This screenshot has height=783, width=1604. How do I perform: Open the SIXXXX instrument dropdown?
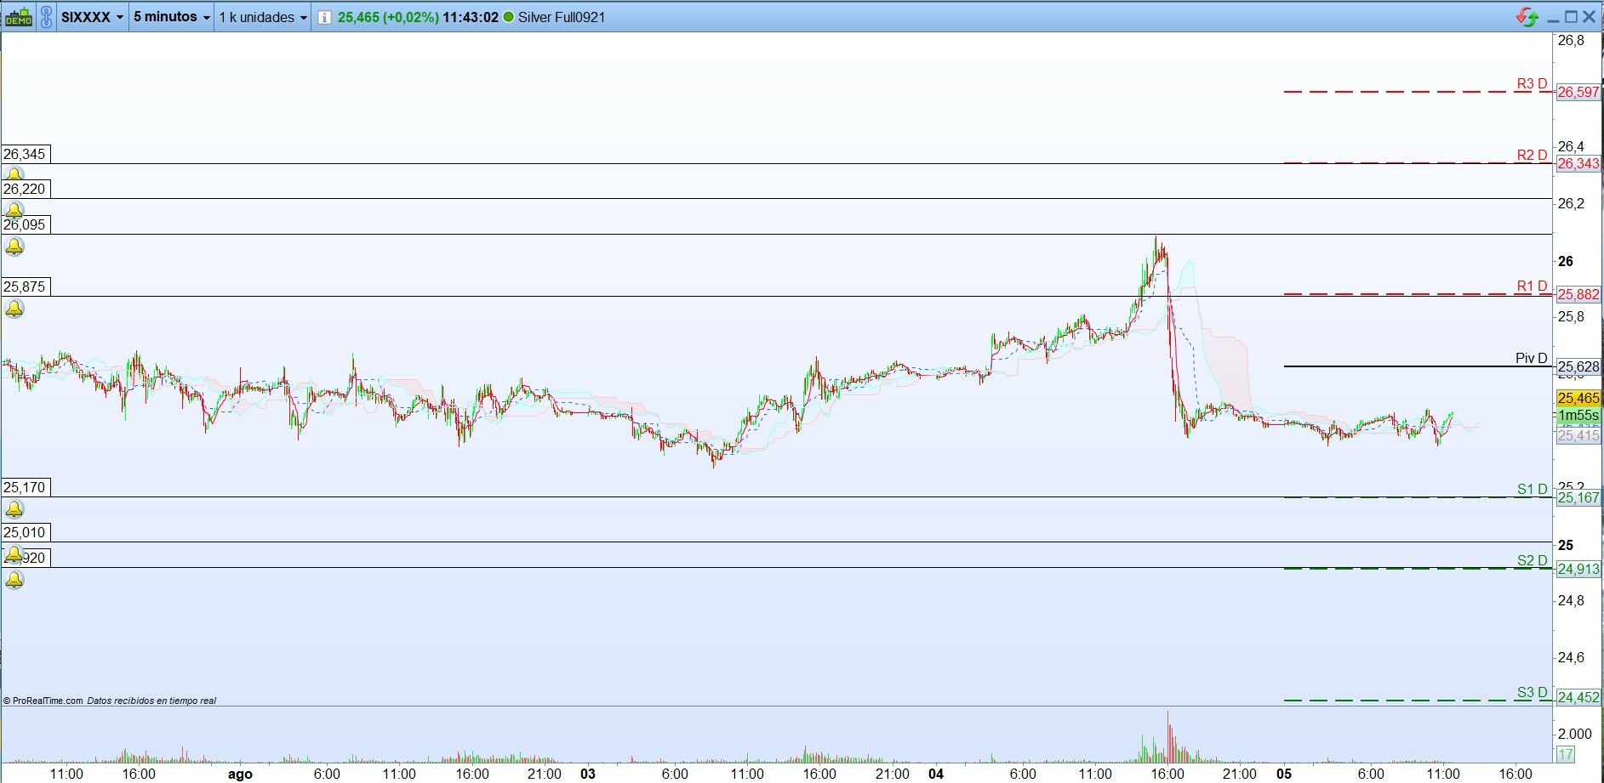(92, 17)
